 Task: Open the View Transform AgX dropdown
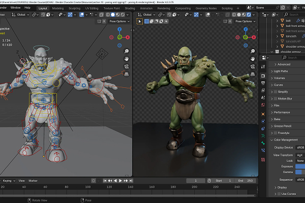(300, 154)
